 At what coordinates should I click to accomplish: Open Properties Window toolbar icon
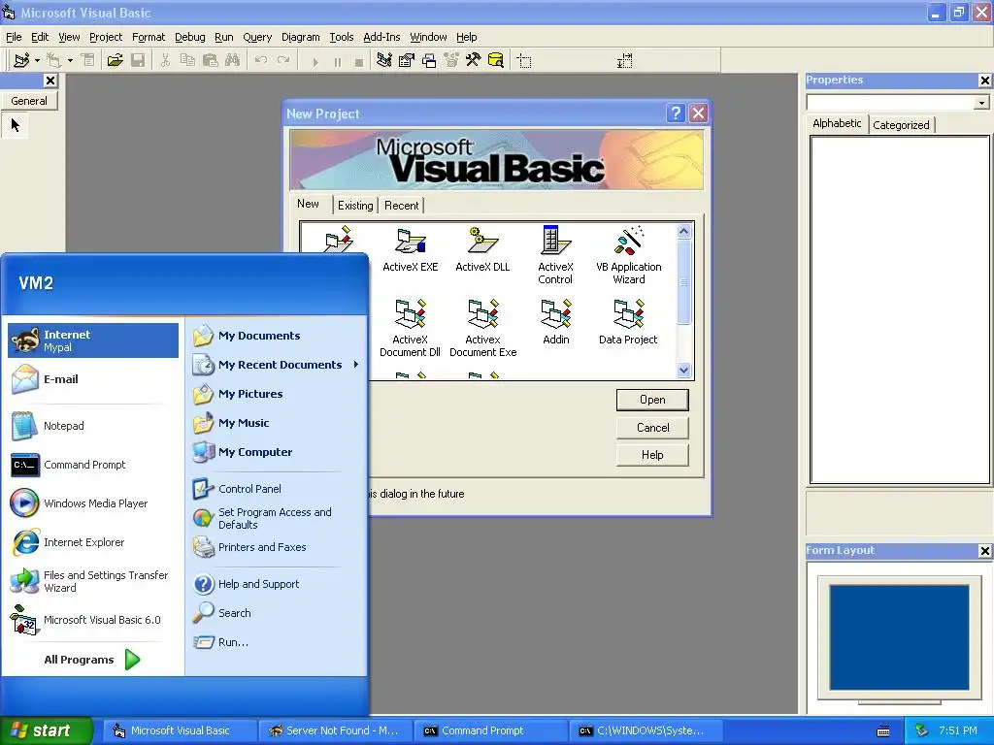click(x=407, y=60)
